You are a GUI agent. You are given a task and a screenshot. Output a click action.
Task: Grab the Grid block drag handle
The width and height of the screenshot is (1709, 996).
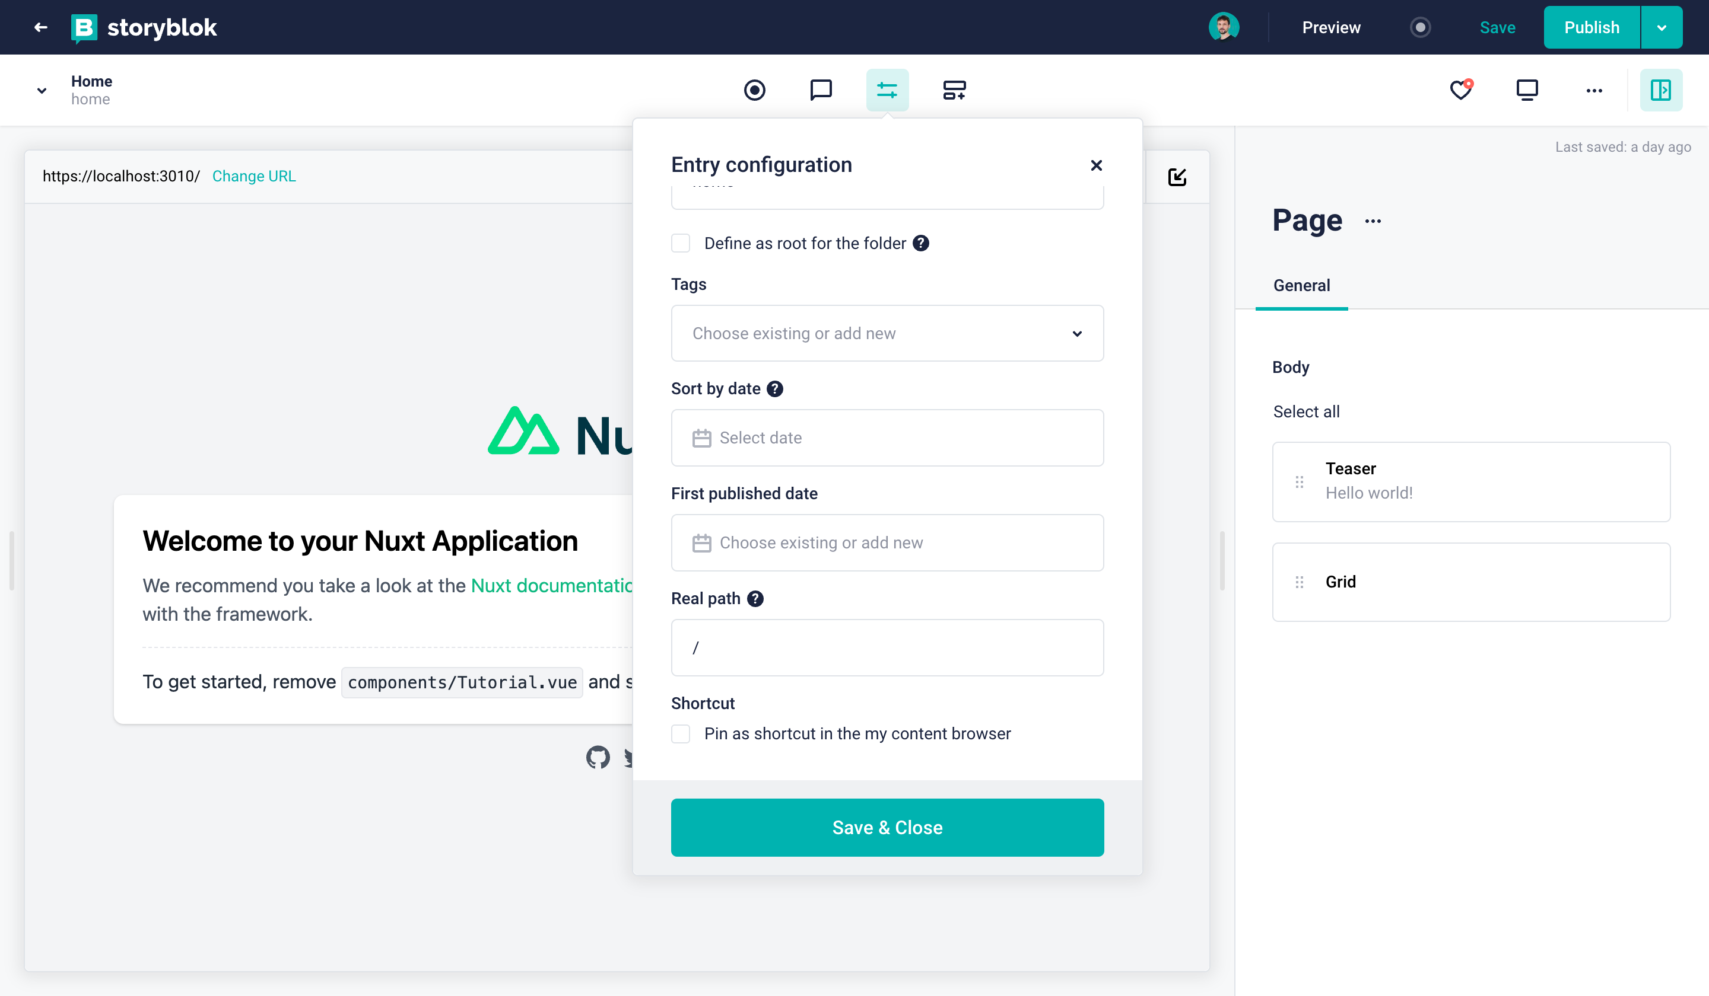(x=1299, y=582)
